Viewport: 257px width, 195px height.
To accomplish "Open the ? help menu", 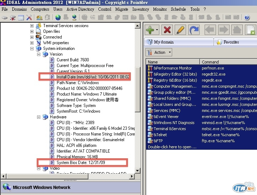I will tap(205, 9).
